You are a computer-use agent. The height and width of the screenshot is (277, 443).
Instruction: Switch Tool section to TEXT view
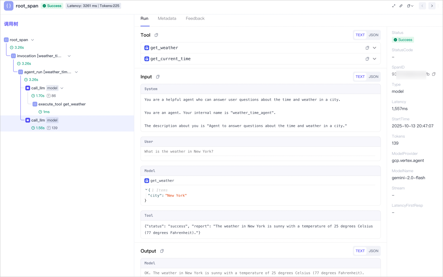click(360, 35)
